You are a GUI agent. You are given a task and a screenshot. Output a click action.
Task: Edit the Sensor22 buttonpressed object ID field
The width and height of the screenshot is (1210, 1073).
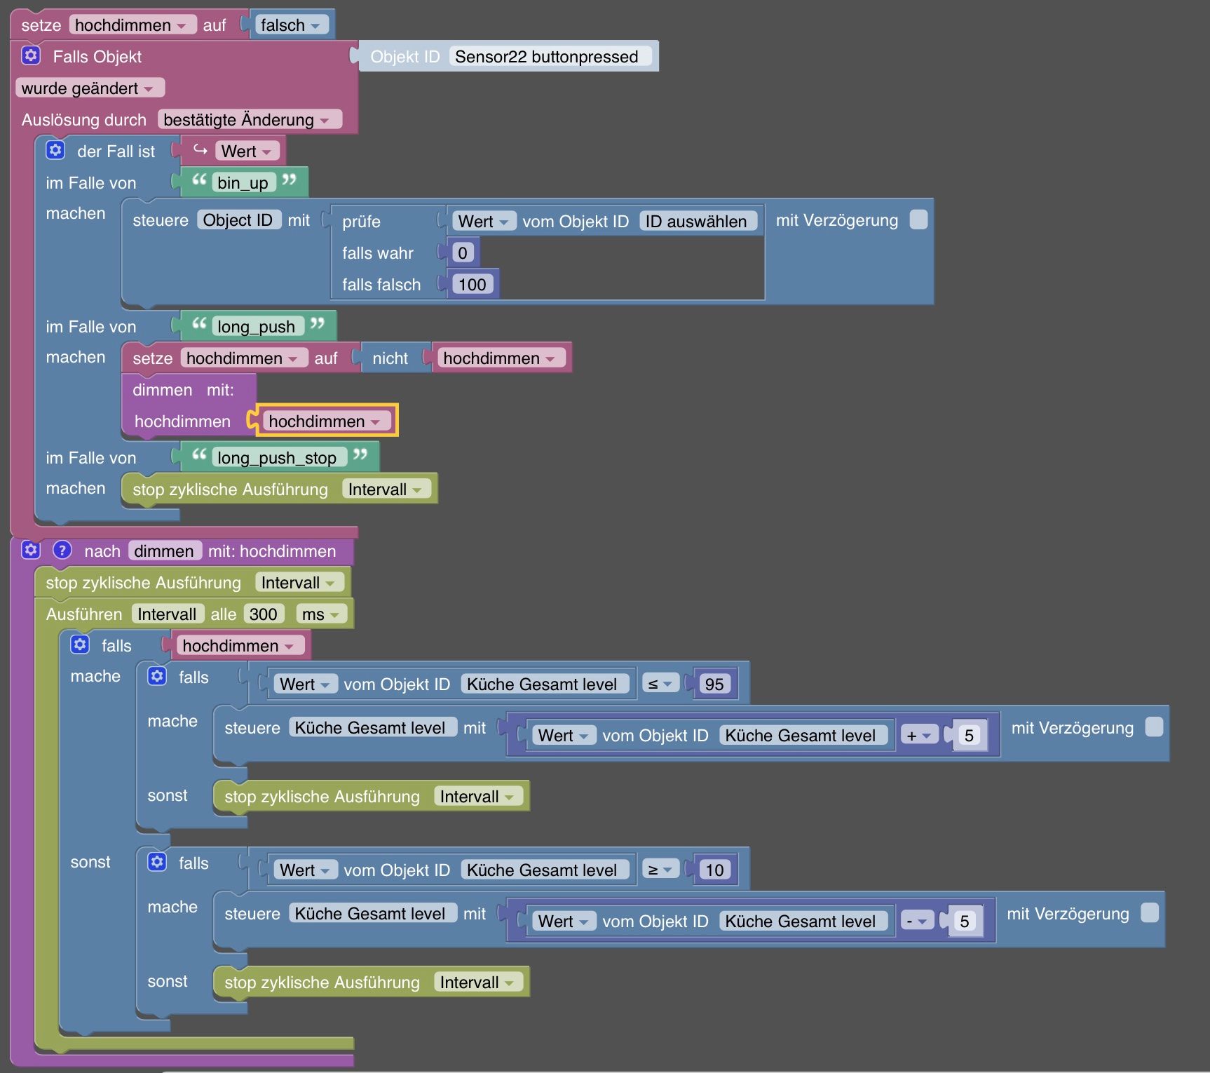pyautogui.click(x=550, y=57)
